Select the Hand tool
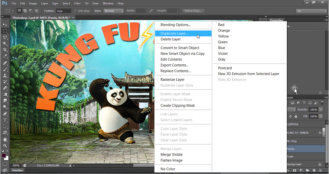This screenshot has height=174, width=329. (5, 139)
